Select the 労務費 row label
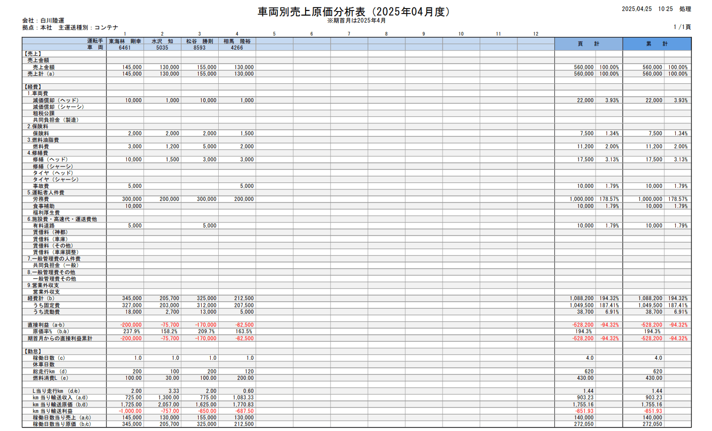 coord(41,199)
